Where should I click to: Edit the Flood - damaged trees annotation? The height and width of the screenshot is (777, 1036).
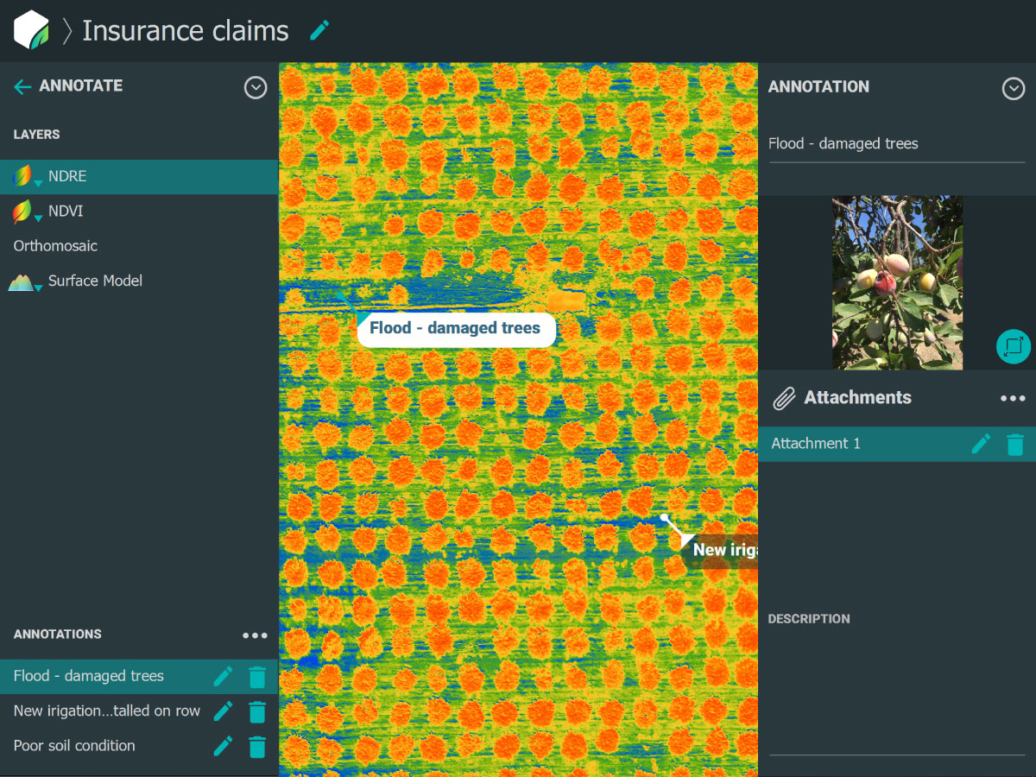click(223, 677)
